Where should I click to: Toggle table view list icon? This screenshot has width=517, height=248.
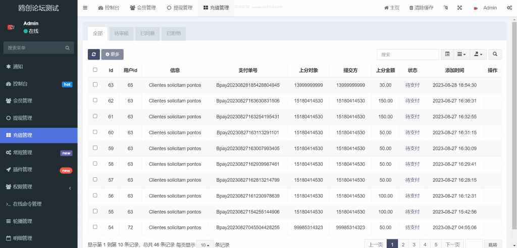tap(447, 55)
